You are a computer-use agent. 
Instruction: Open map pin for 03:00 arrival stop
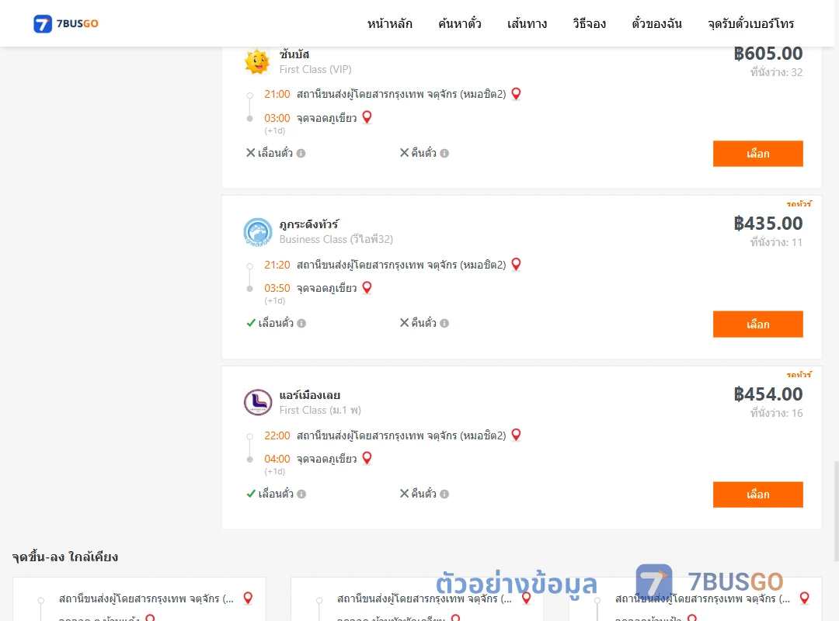[367, 117]
